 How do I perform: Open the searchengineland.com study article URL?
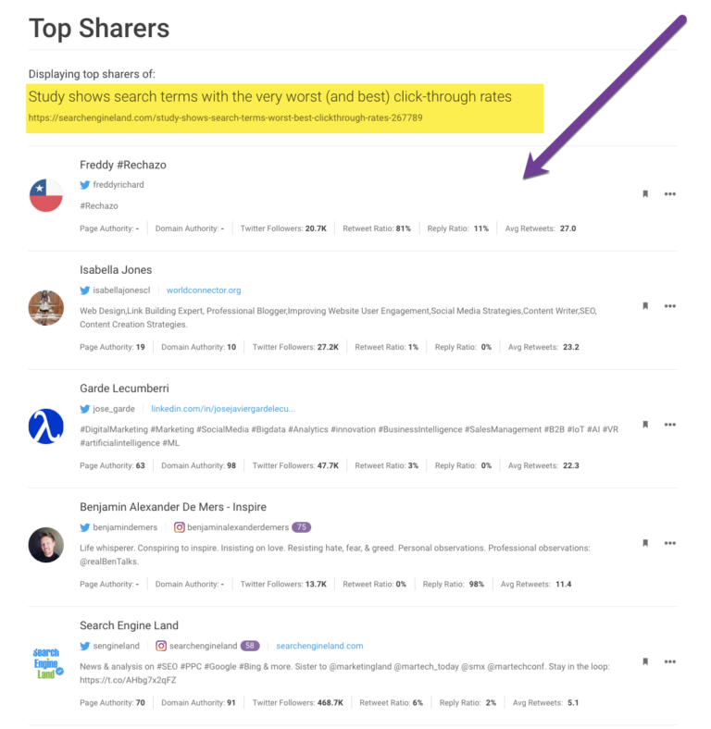point(226,118)
